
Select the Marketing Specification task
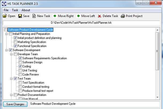tap(32, 42)
